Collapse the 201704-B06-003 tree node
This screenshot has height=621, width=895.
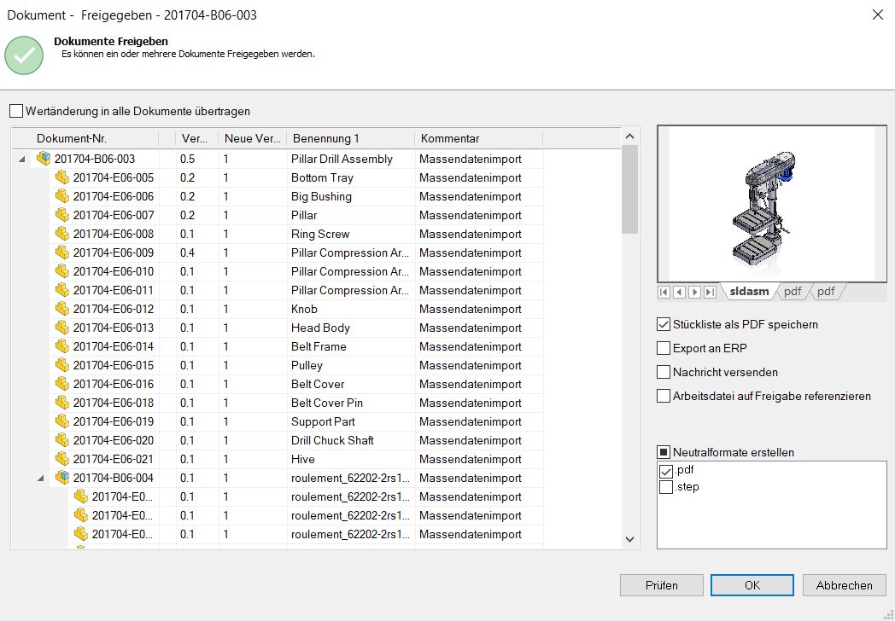pos(21,160)
